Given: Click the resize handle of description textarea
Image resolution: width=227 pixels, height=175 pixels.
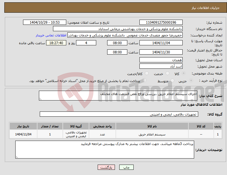Looking at the screenshot, I should pos(40,99).
